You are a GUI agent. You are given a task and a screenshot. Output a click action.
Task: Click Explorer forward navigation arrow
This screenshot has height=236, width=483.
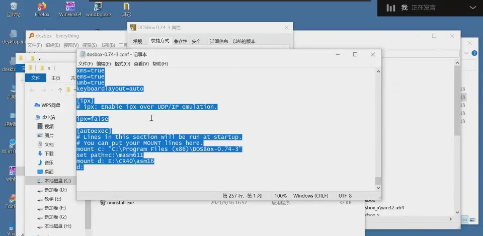[x=44, y=90]
